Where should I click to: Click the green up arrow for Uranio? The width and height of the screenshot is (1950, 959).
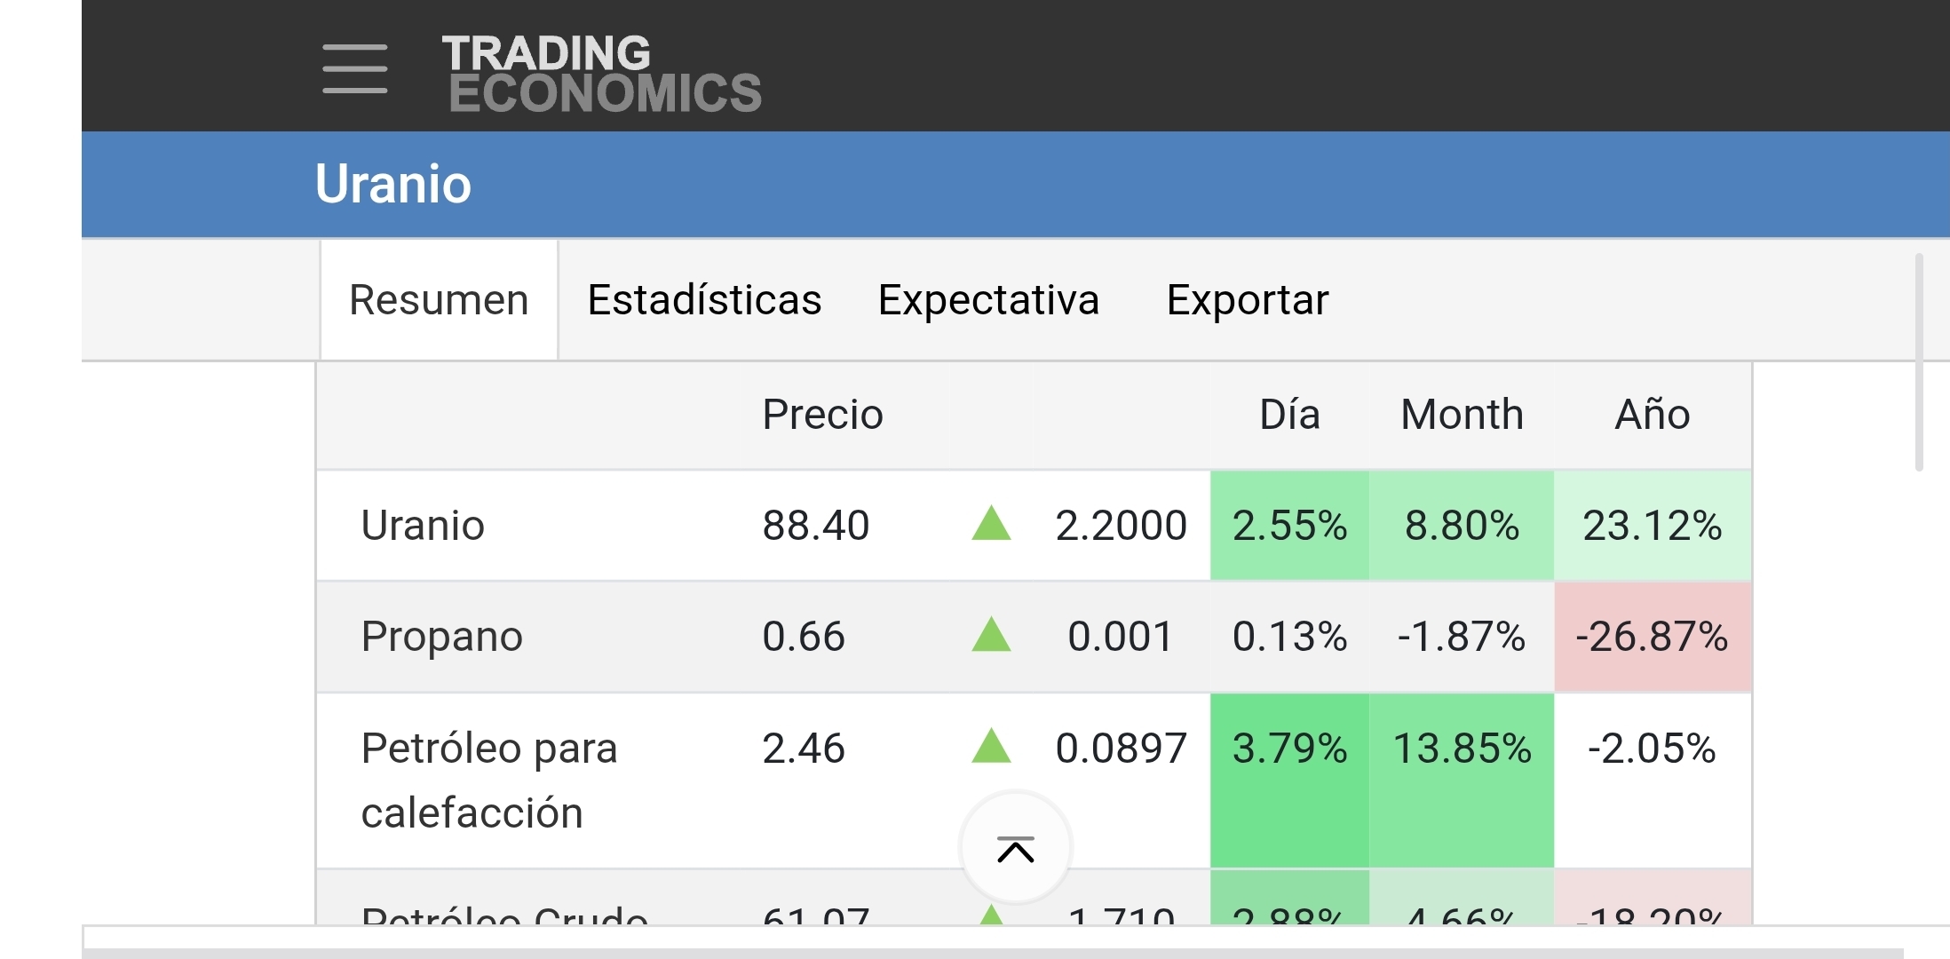point(991,524)
